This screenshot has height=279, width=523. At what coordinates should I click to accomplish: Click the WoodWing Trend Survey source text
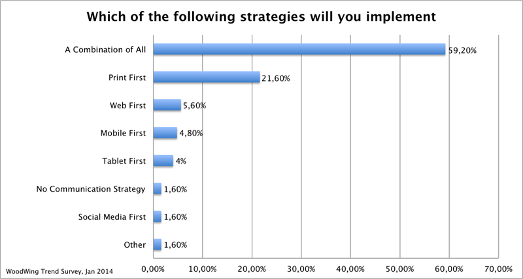(51, 269)
